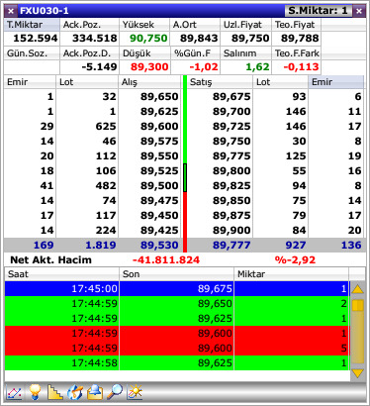Screen dimensions: 370x406
Task: Select the 89,650 best bid price
Action: click(x=159, y=96)
